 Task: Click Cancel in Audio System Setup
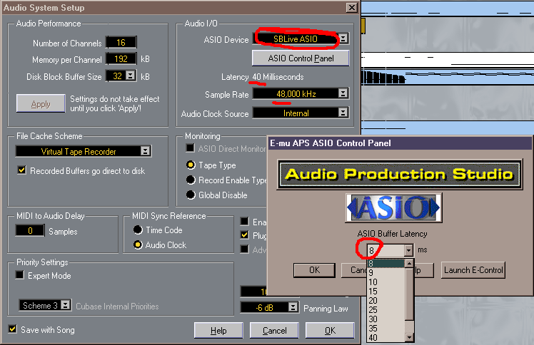click(x=274, y=330)
